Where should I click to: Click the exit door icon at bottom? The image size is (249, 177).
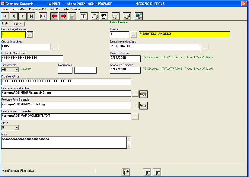(125, 172)
